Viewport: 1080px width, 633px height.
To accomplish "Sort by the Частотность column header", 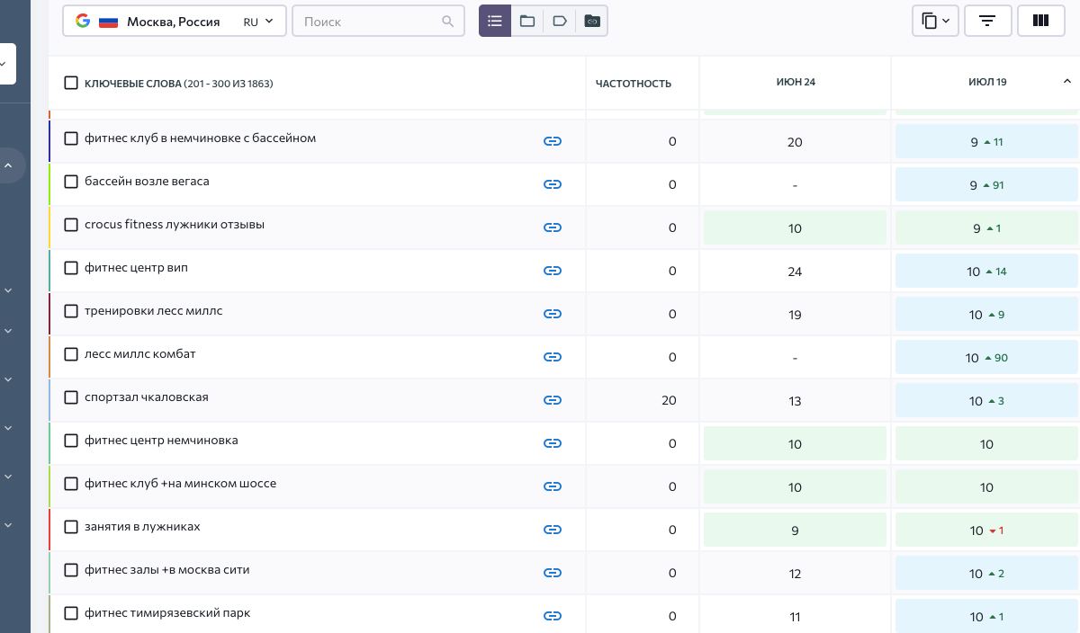I will [x=634, y=84].
